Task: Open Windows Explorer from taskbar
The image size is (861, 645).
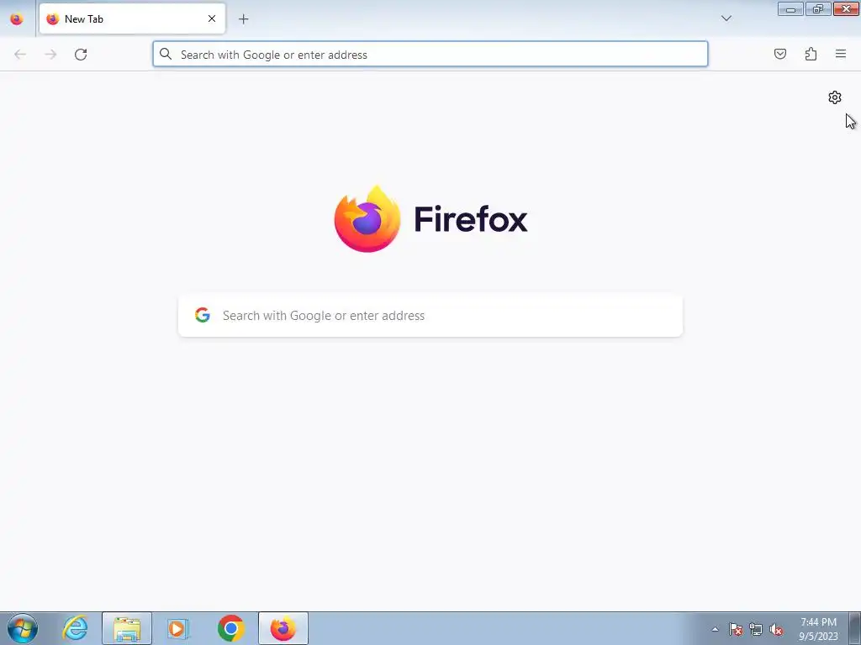Action: (x=127, y=628)
